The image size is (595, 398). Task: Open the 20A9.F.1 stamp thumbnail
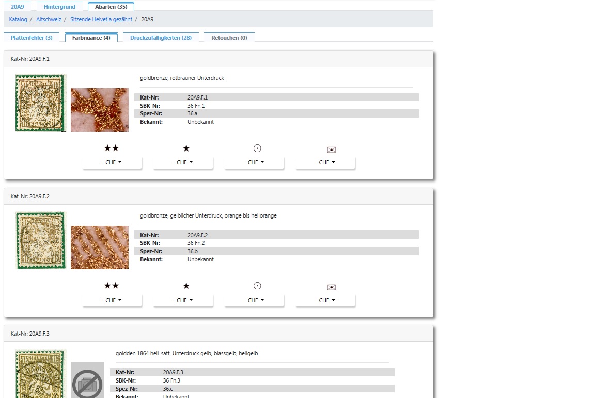[41, 103]
